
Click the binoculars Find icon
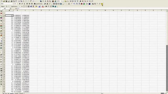(x=35, y=4)
